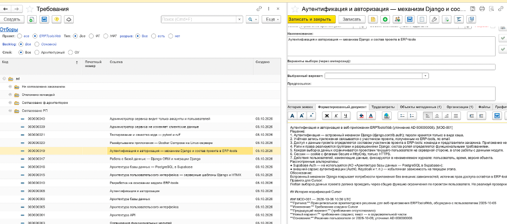The height and width of the screenshot is (224, 507).
Task: Apply underline formatting with Ч
Action: coord(346,116)
